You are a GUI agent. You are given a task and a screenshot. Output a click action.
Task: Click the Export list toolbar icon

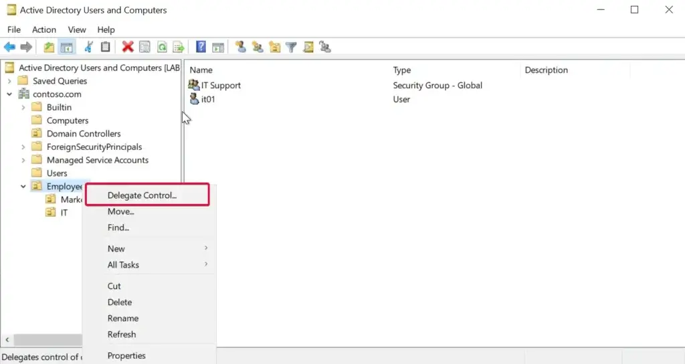[179, 47]
